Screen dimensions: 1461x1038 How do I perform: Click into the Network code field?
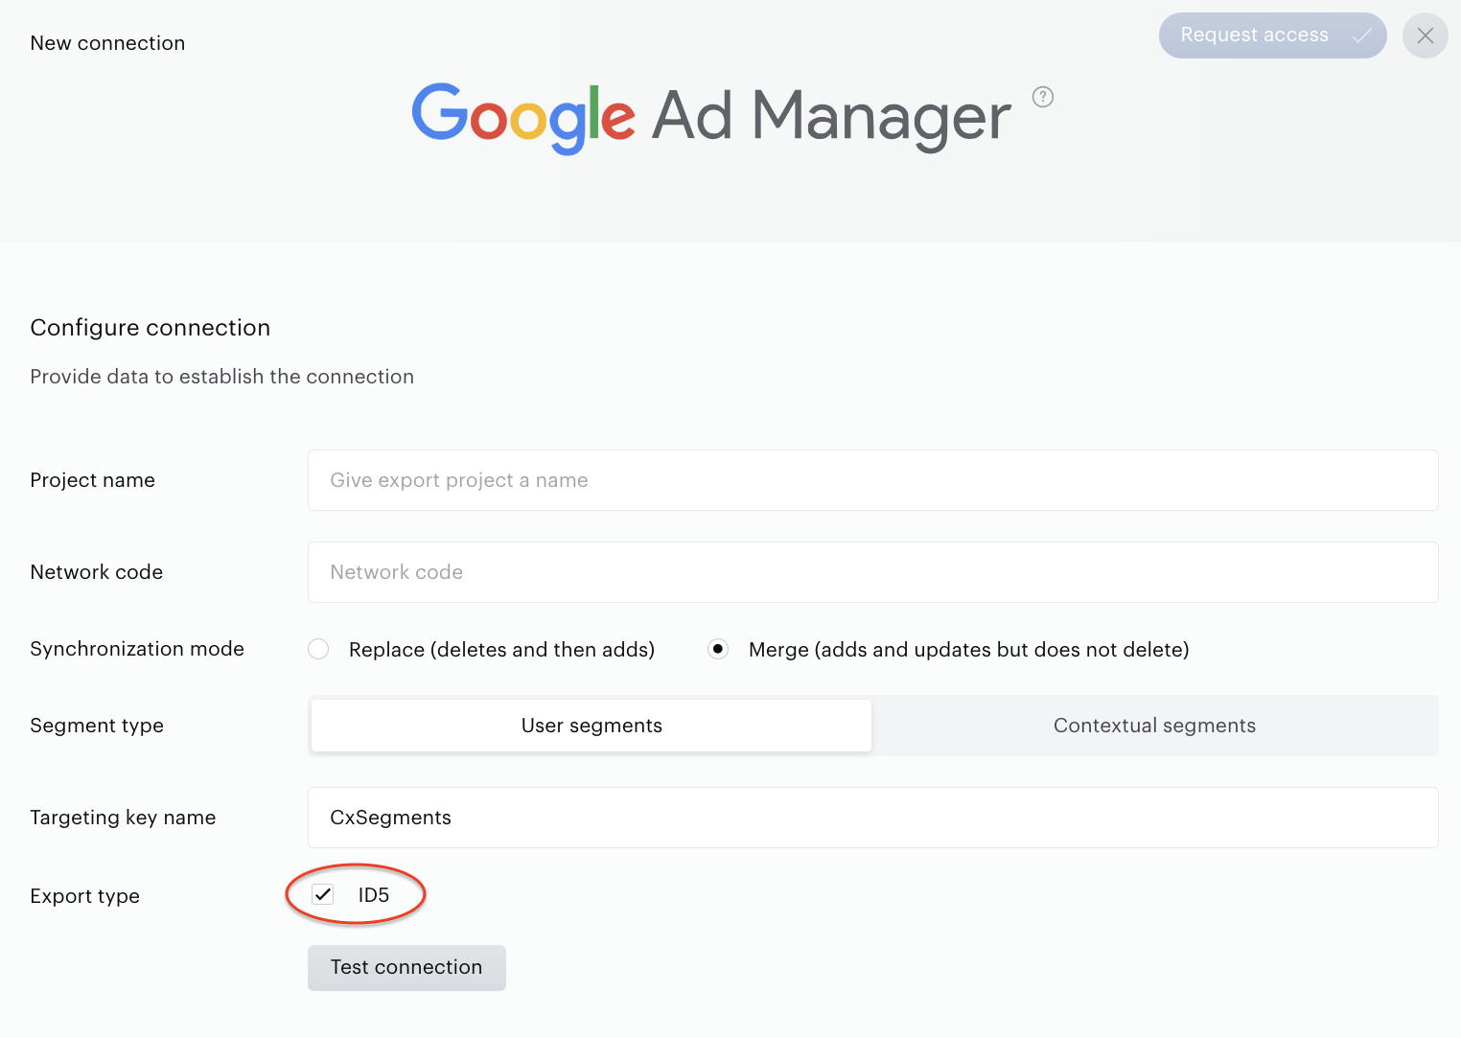(872, 572)
